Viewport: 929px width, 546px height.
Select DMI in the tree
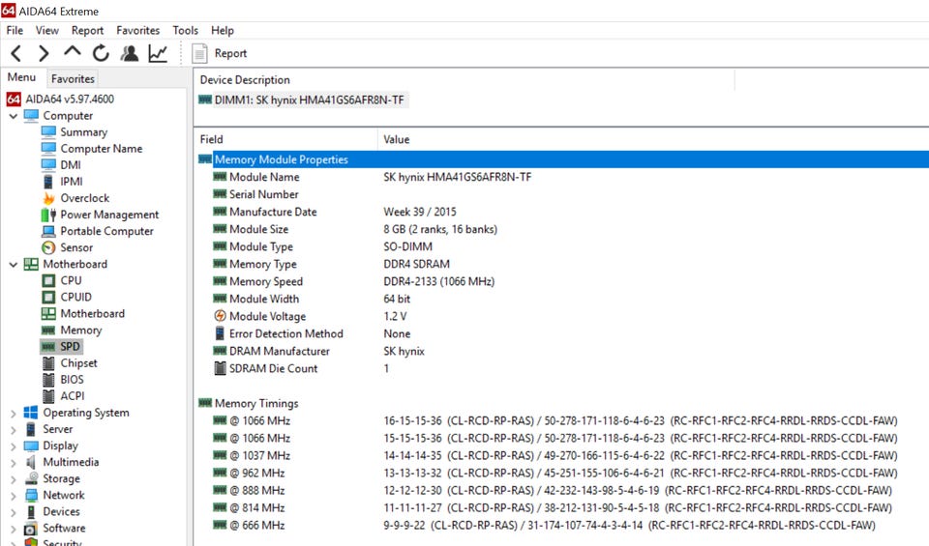click(x=71, y=165)
